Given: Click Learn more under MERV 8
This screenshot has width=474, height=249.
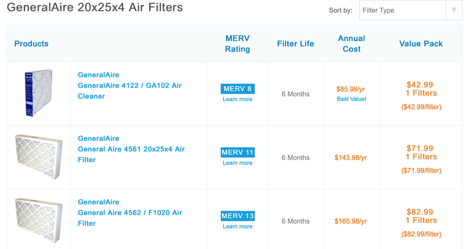Looking at the screenshot, I should 237,99.
